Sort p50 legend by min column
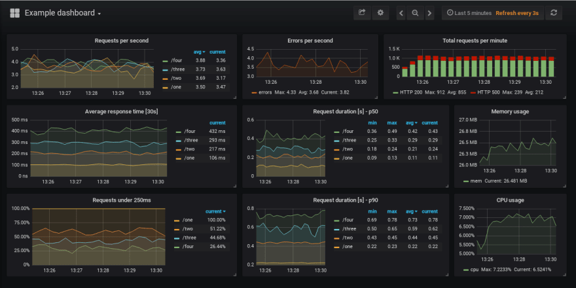The width and height of the screenshot is (576, 288). (x=372, y=122)
